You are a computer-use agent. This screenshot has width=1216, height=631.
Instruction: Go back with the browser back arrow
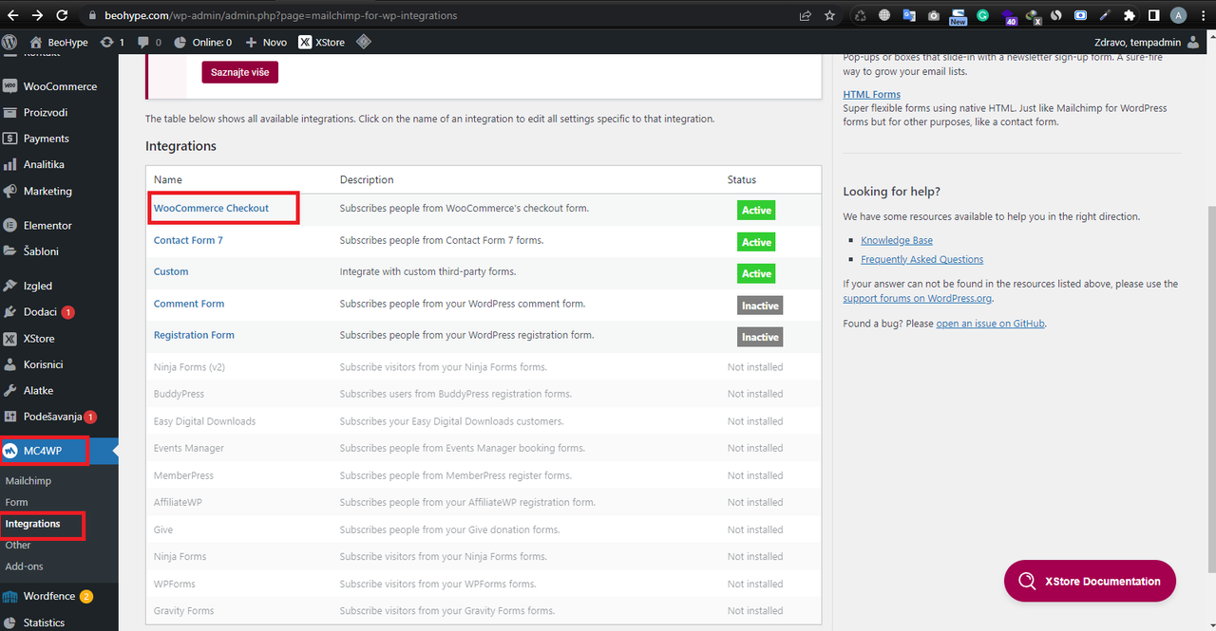click(13, 15)
